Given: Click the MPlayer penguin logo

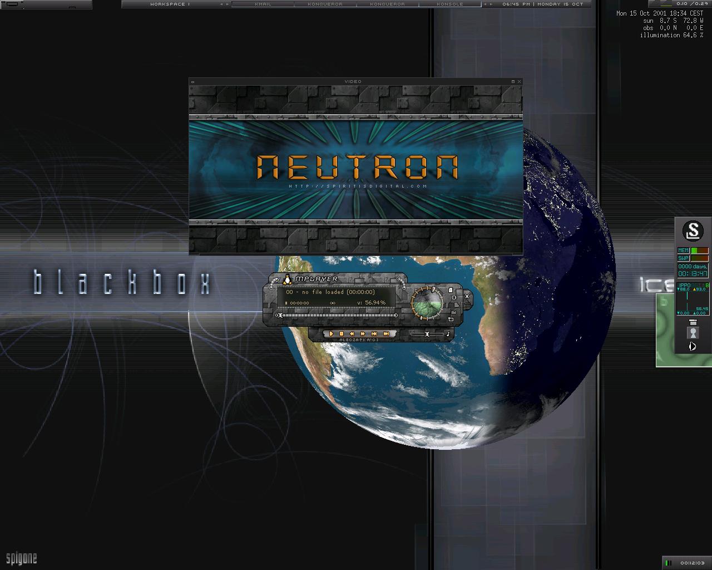Looking at the screenshot, I should (288, 279).
